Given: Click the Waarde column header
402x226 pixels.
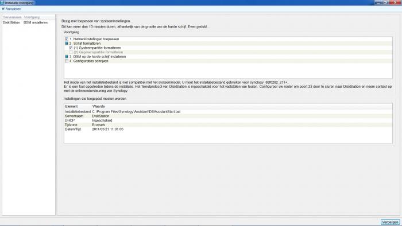Looking at the screenshot, I should (98, 106).
